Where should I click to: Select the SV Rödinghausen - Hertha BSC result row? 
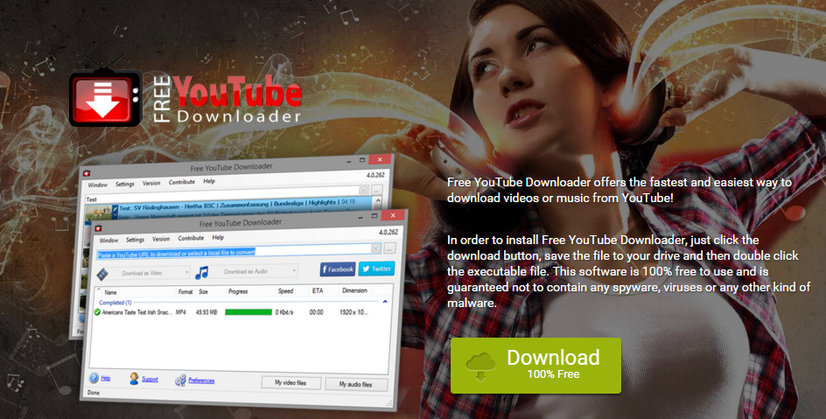229,208
